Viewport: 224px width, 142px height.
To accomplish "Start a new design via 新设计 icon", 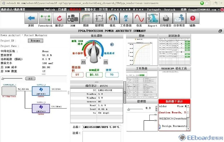I will [x=59, y=18].
